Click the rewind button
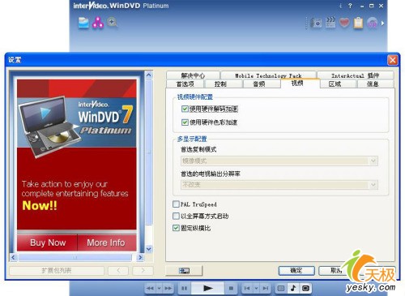 150,288
